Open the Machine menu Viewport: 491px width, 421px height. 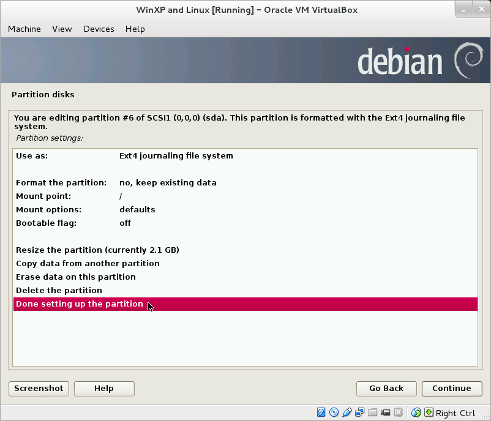[24, 29]
